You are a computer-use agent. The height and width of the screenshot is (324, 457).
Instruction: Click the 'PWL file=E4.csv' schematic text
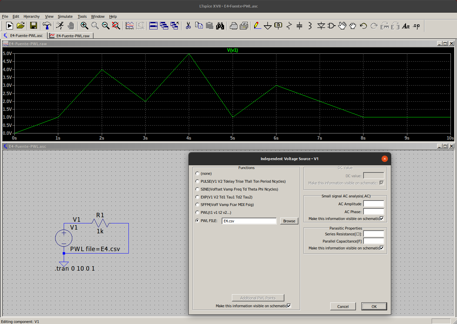coord(95,249)
